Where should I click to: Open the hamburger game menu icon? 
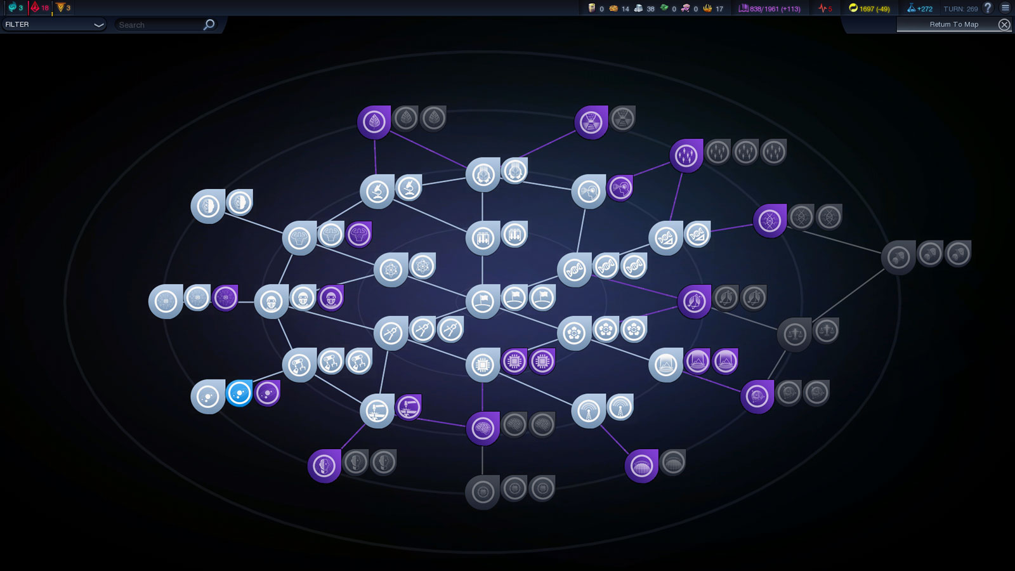[x=1005, y=8]
